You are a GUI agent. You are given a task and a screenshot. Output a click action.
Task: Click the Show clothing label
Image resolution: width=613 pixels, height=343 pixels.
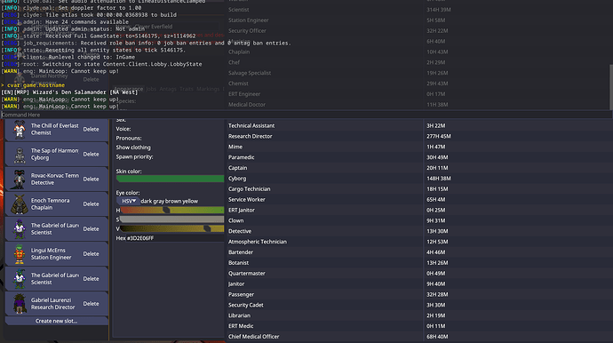[133, 148]
